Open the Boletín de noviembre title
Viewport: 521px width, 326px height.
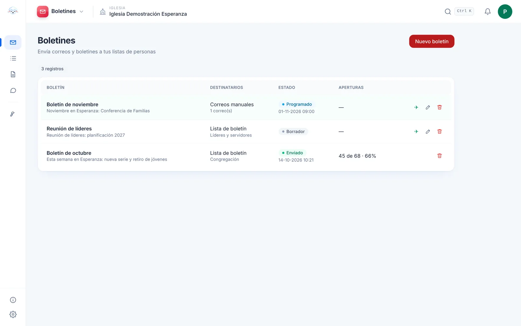[72, 104]
